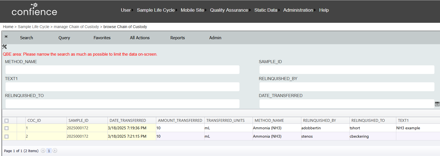Sort by the COC_ID column header
The height and width of the screenshot is (156, 440).
pyautogui.click(x=34, y=120)
